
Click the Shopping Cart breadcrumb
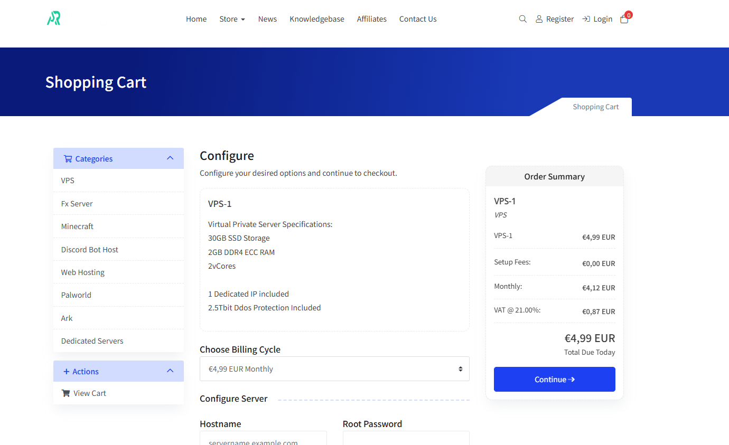tap(595, 107)
